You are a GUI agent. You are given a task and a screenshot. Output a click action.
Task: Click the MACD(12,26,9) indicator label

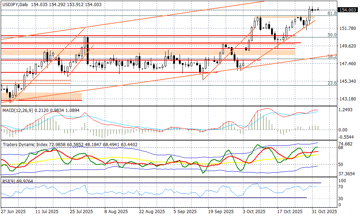coord(17,110)
